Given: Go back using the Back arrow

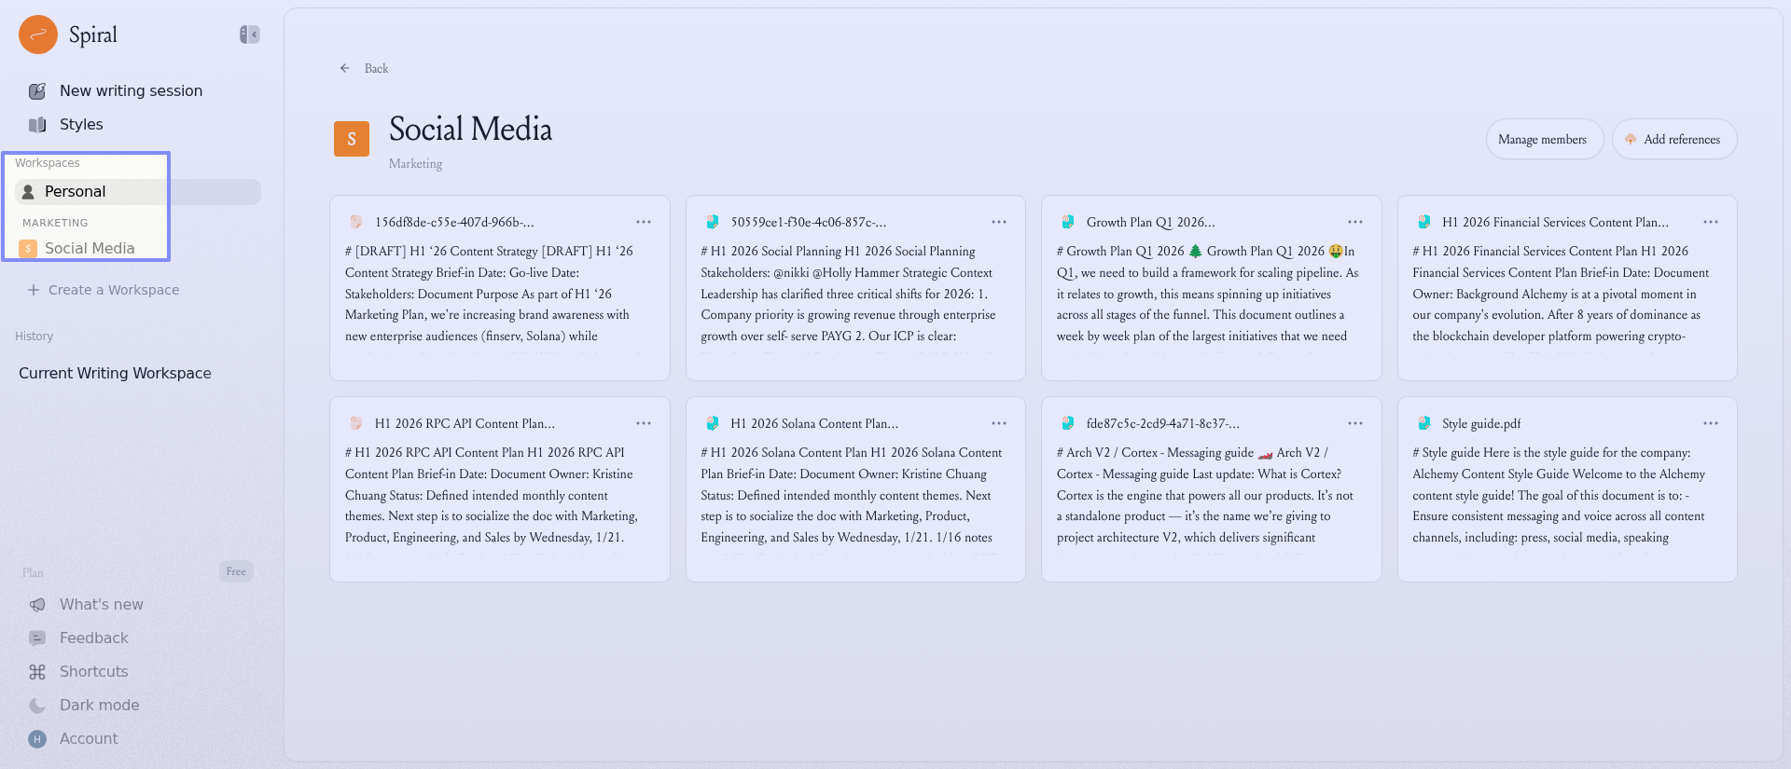Looking at the screenshot, I should [345, 68].
